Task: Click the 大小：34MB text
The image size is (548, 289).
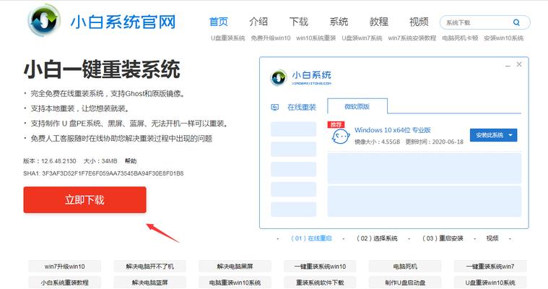Action: point(100,161)
